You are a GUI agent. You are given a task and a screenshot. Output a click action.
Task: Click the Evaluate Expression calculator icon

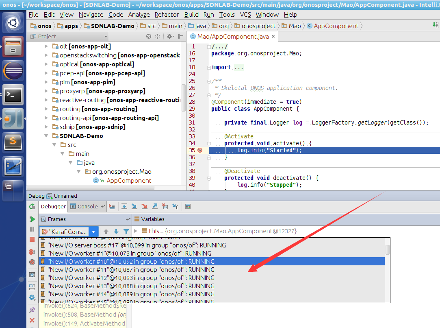point(188,206)
